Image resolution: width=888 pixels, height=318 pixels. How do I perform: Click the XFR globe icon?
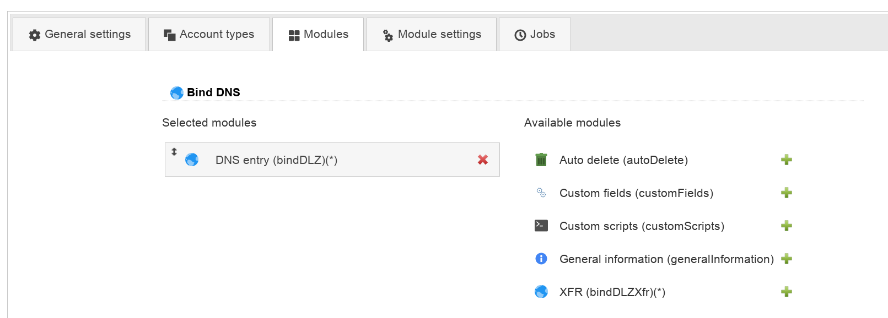coord(541,292)
